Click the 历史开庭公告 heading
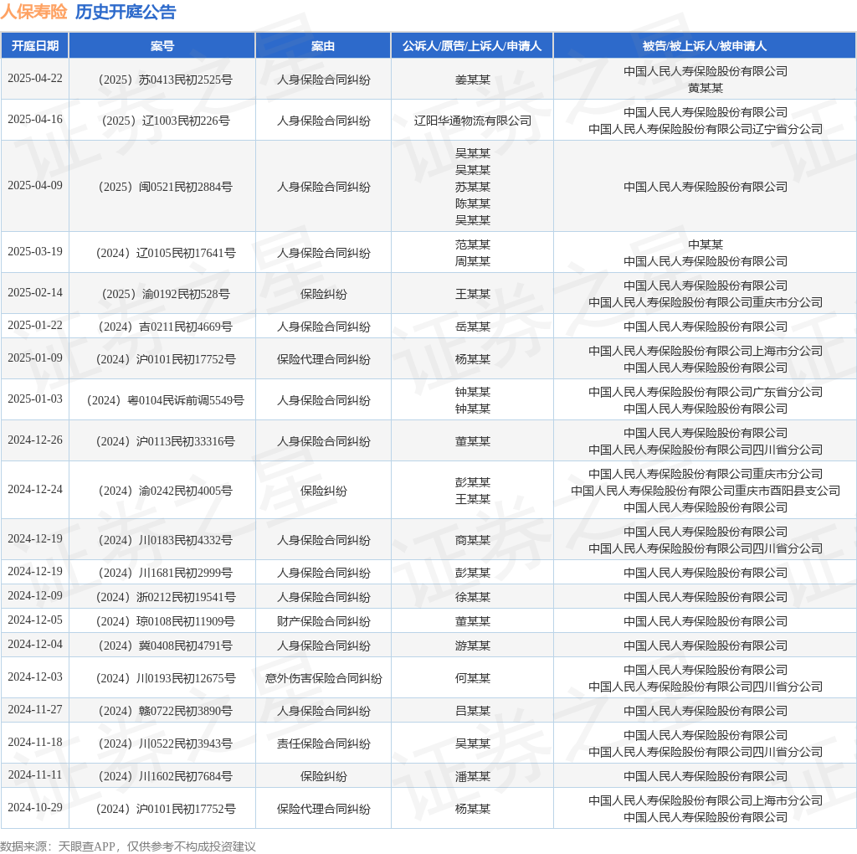857x854 pixels. (x=126, y=12)
